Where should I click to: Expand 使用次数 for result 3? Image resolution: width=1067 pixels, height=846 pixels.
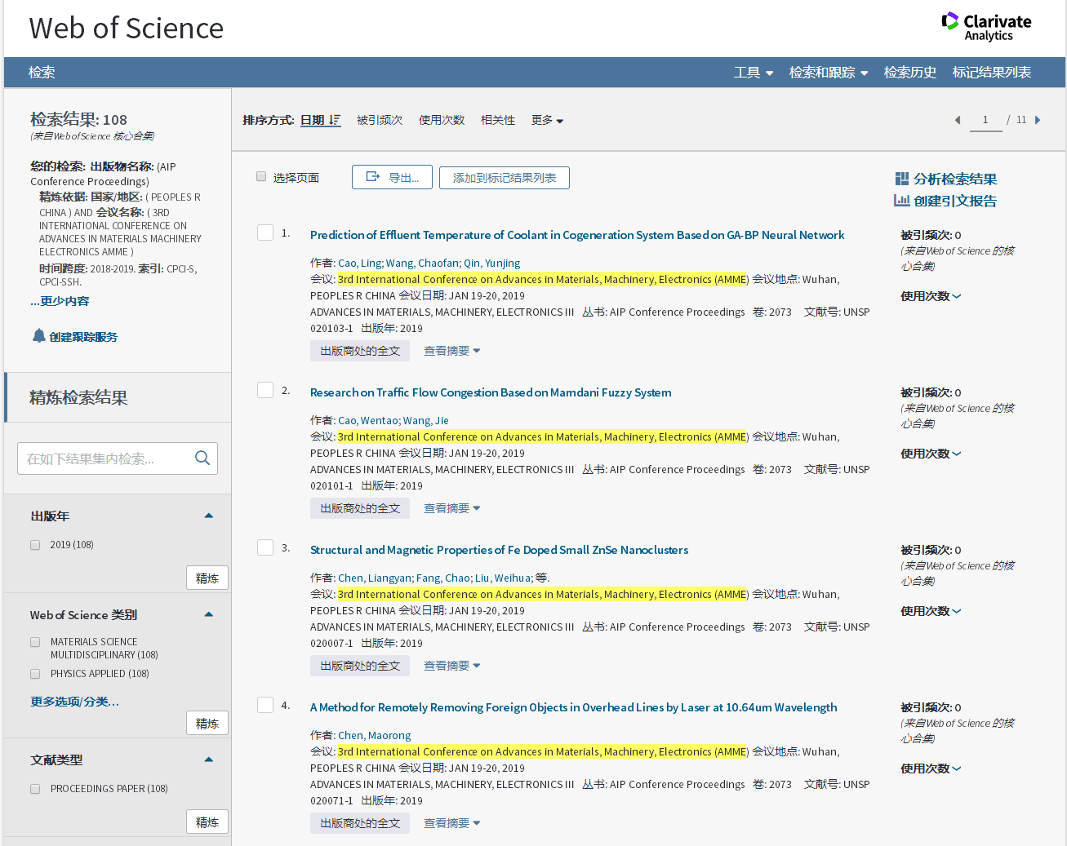click(x=931, y=611)
